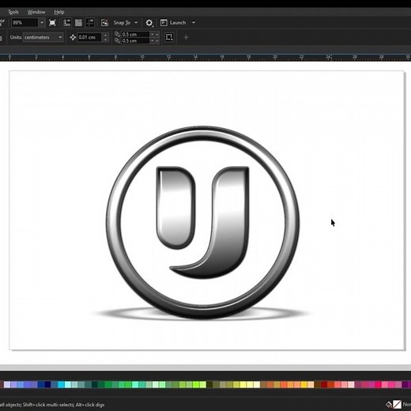The height and width of the screenshot is (411, 411).
Task: Open the Units centimeters dropdown
Action: click(43, 37)
